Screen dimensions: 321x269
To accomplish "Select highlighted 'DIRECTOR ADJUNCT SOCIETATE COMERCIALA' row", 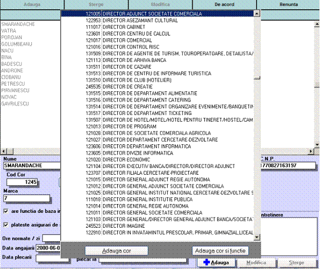I will point(144,14).
